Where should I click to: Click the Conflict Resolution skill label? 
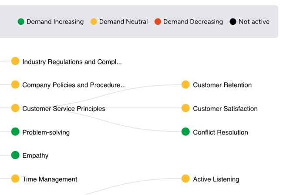coord(220,132)
